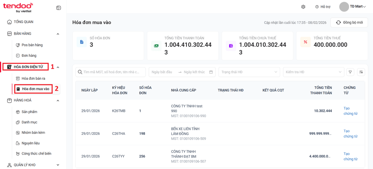Click invoice code C26TYY

tap(118, 156)
